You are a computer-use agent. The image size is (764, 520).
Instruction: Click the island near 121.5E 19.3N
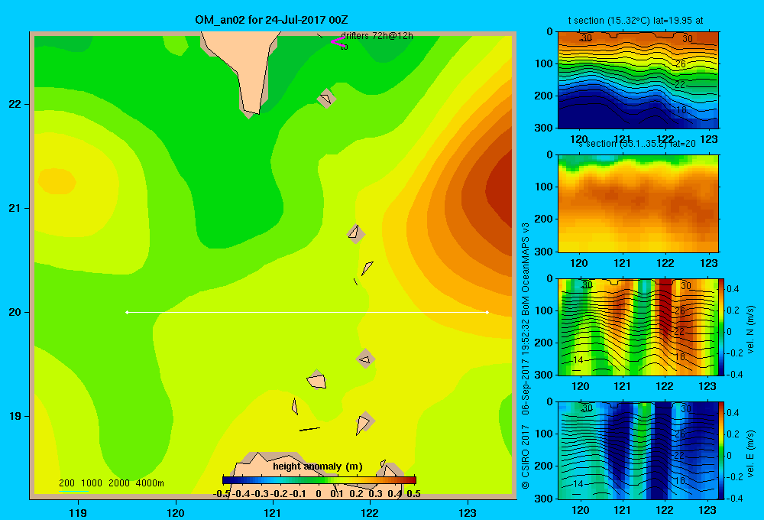tap(317, 380)
